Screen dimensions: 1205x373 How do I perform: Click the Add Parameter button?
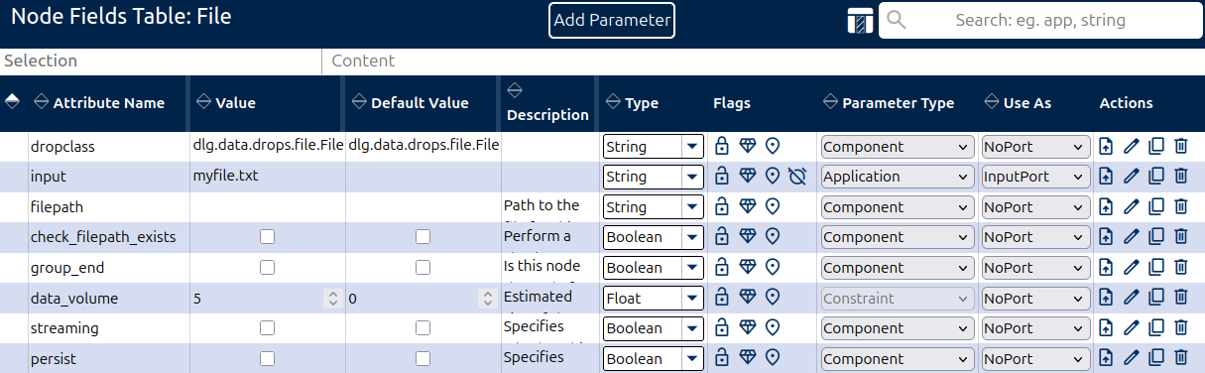(x=612, y=20)
